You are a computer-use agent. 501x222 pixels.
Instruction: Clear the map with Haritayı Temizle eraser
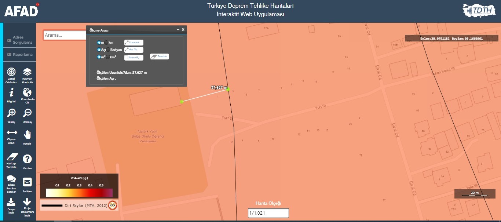coord(11,160)
